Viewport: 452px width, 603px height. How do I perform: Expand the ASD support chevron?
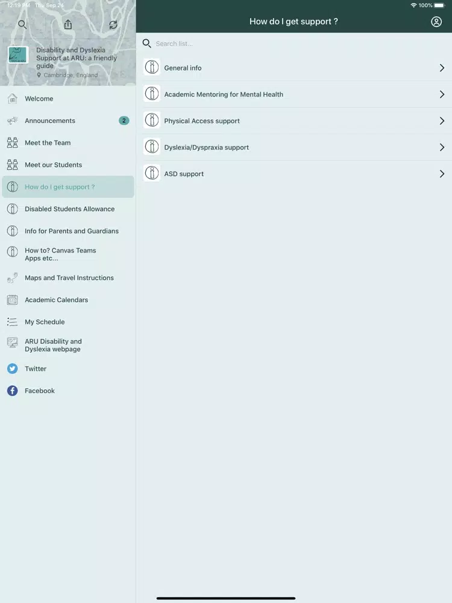tap(442, 174)
